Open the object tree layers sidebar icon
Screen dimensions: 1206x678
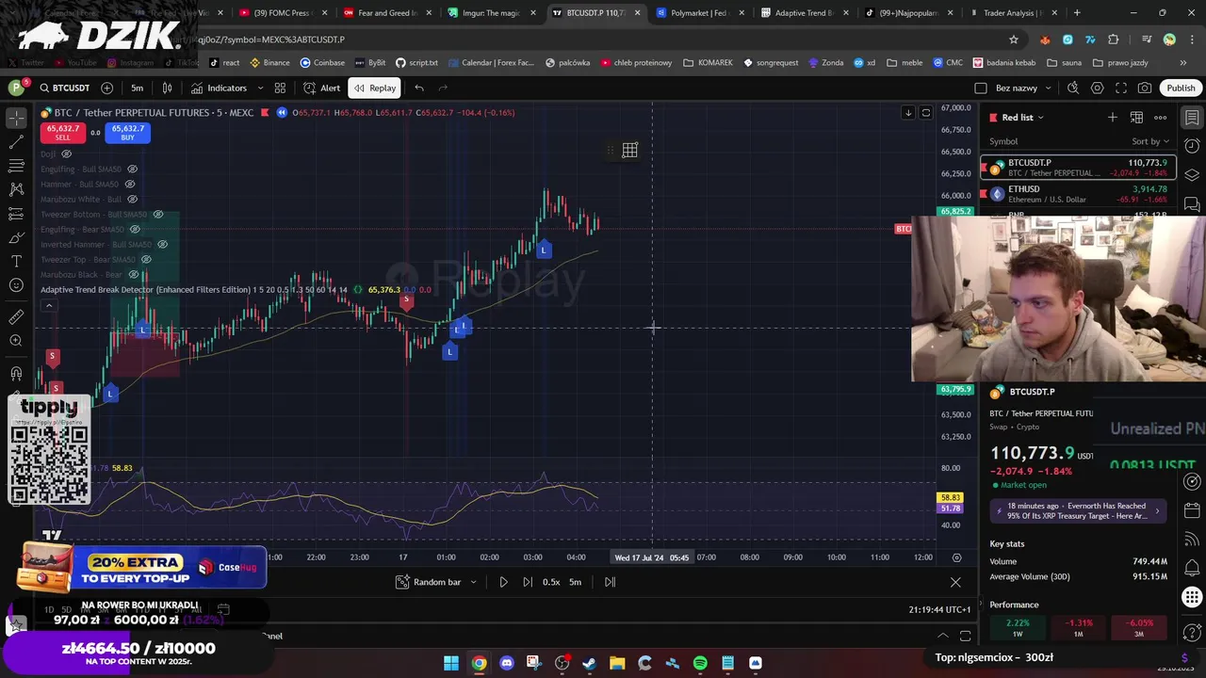(x=1192, y=175)
